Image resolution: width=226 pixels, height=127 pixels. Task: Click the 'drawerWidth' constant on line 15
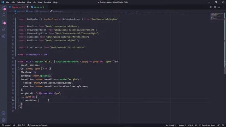(x=33, y=55)
